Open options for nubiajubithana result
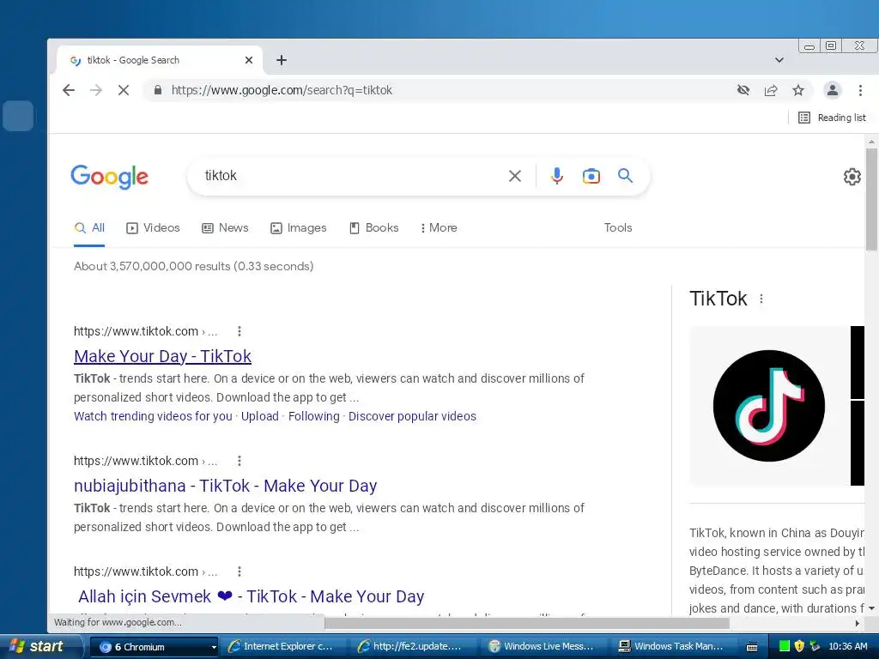Image resolution: width=879 pixels, height=659 pixels. tap(239, 461)
